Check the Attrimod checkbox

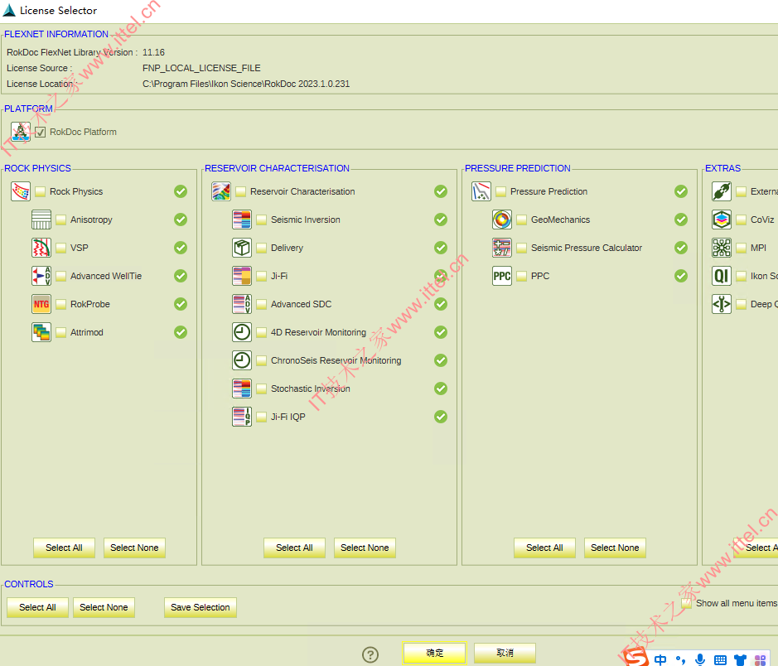(61, 332)
